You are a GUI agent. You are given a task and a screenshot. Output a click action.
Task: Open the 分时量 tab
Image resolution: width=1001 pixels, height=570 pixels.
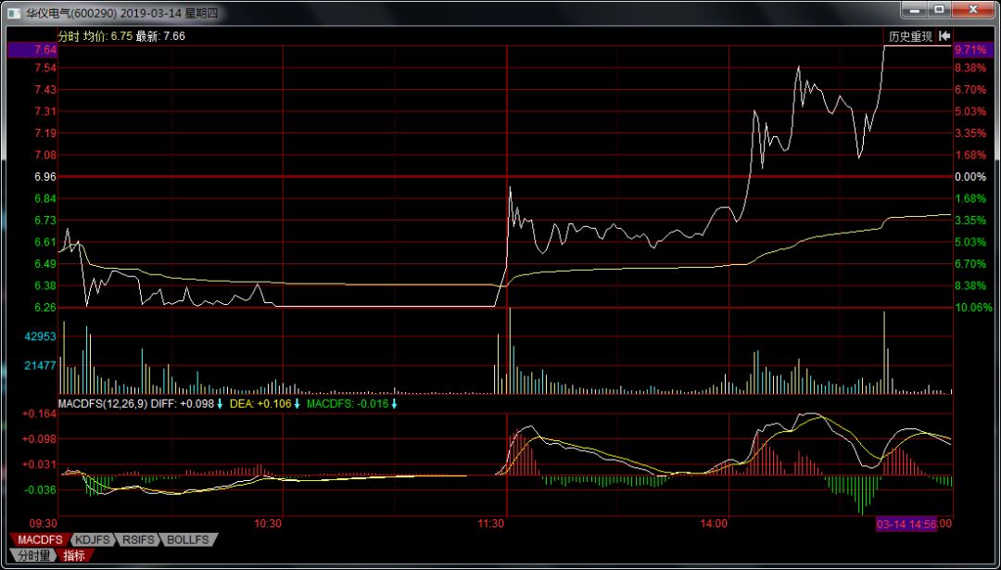coord(34,555)
